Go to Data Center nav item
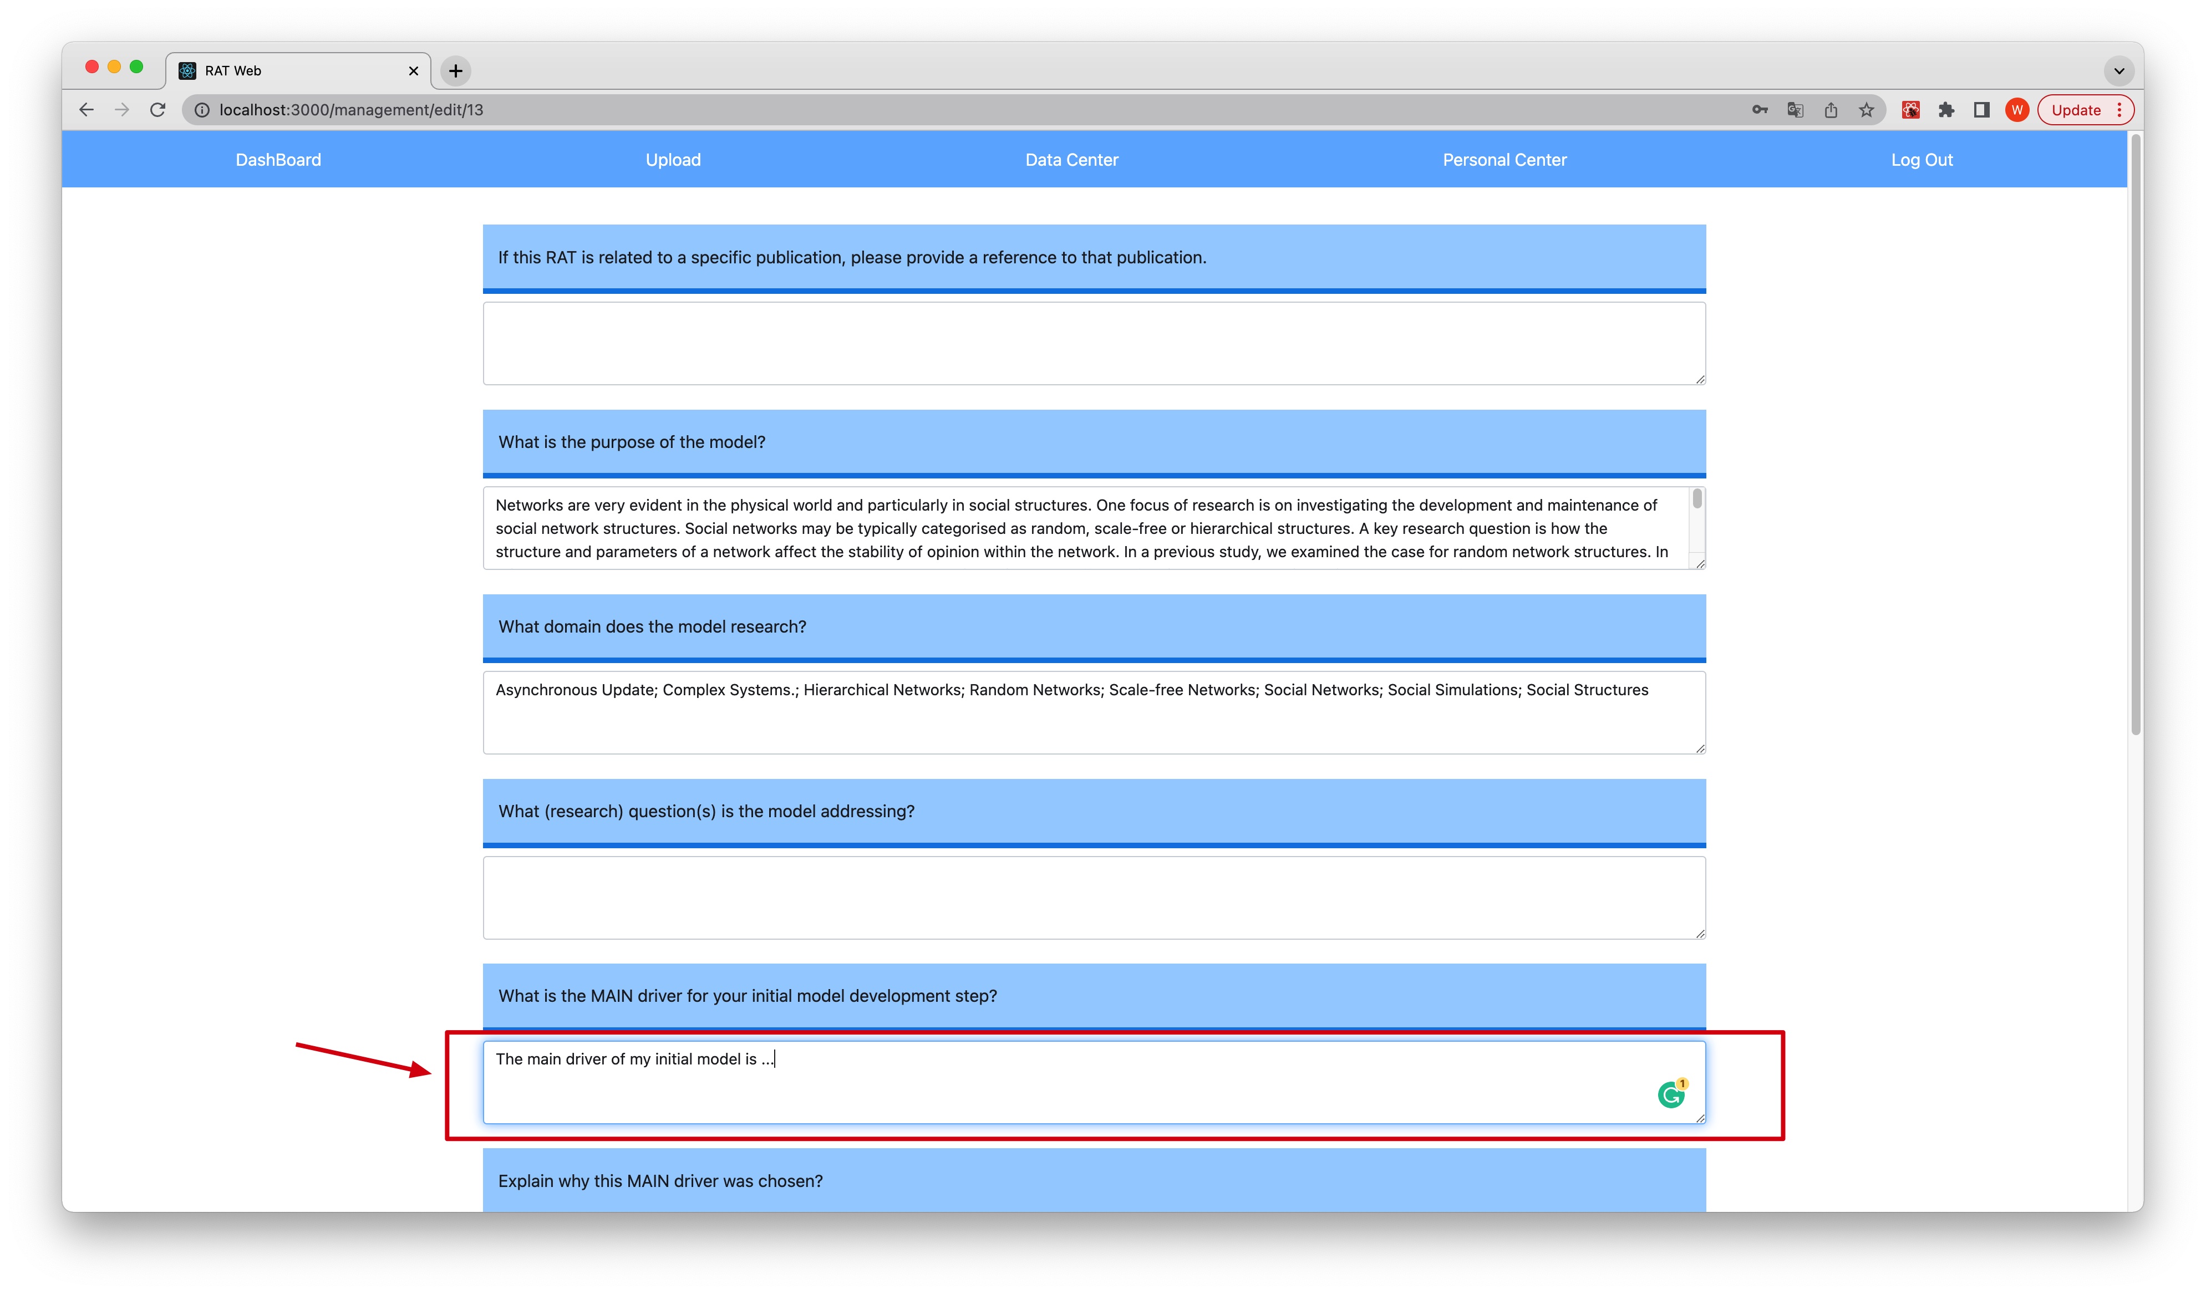The width and height of the screenshot is (2206, 1294). coord(1071,159)
